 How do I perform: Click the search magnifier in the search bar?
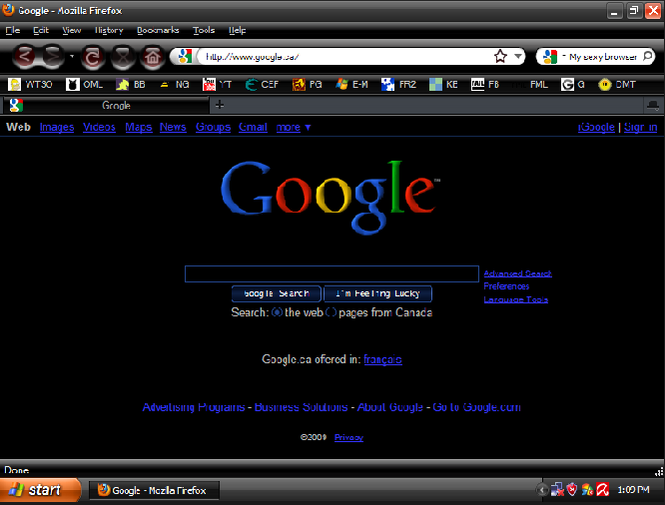(x=648, y=56)
